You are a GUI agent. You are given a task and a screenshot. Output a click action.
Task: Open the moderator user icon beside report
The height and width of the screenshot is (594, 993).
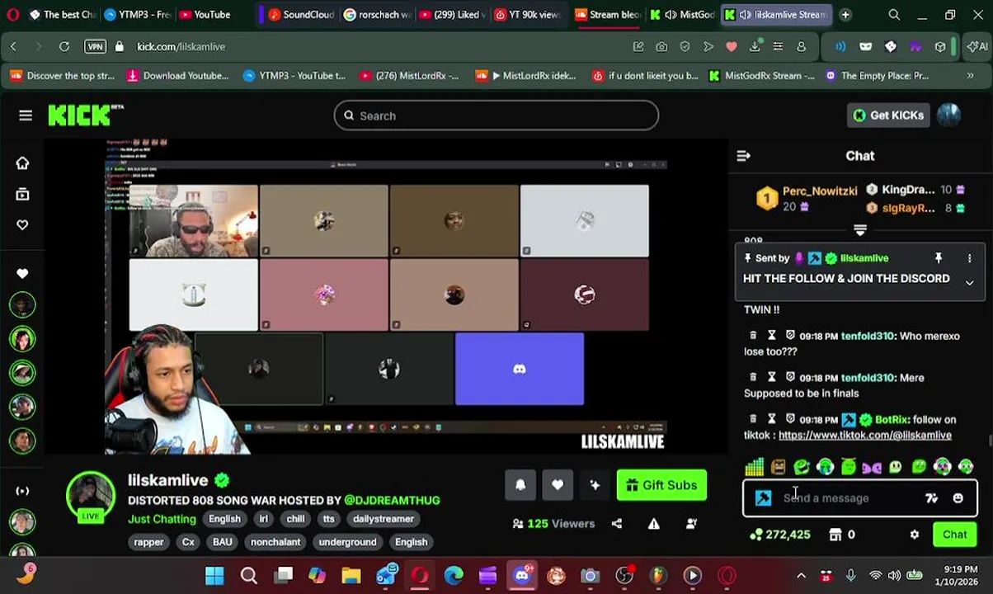click(x=691, y=524)
